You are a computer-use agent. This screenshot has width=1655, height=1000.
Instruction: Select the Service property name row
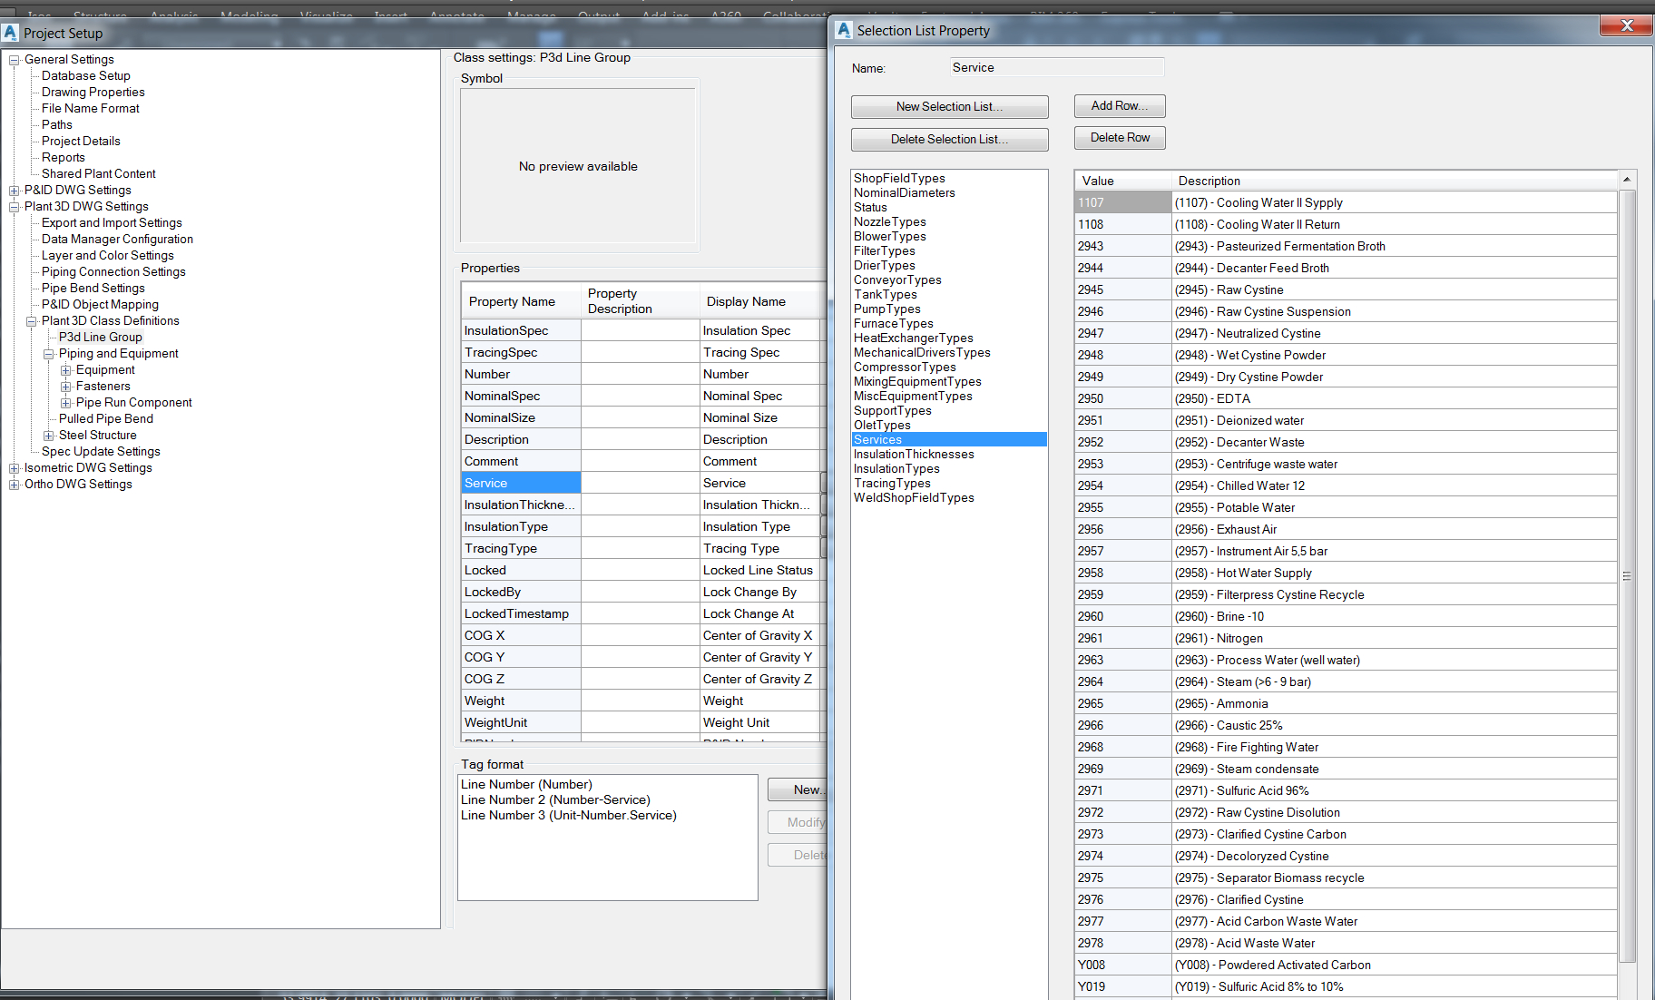pyautogui.click(x=521, y=484)
